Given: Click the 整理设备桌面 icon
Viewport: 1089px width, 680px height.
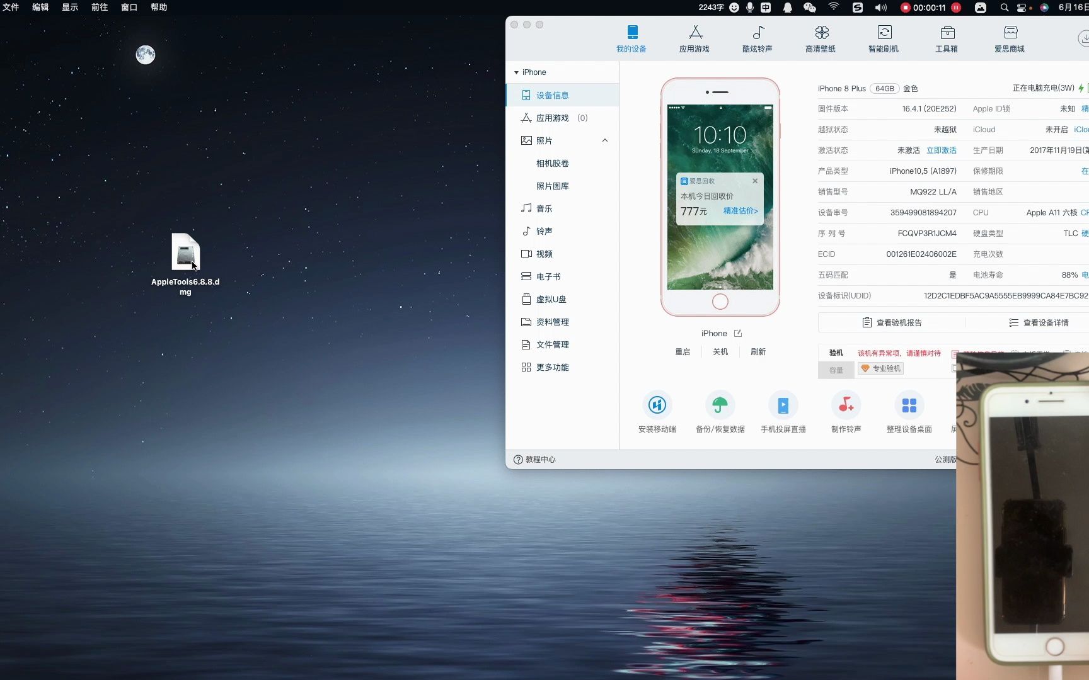Looking at the screenshot, I should coord(909,405).
